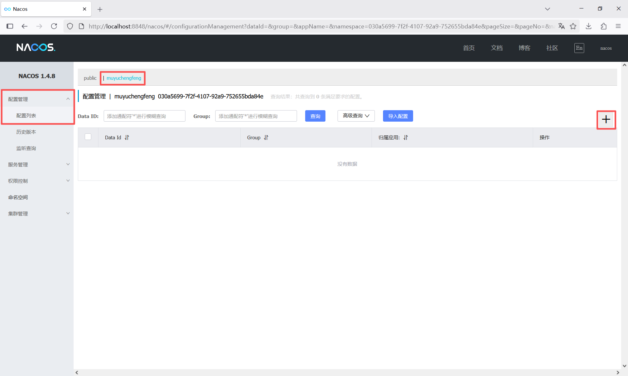Tick the select-all checkbox in table header

88,137
